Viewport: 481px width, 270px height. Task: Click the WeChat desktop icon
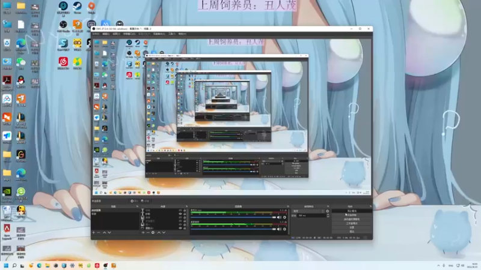tap(21, 63)
